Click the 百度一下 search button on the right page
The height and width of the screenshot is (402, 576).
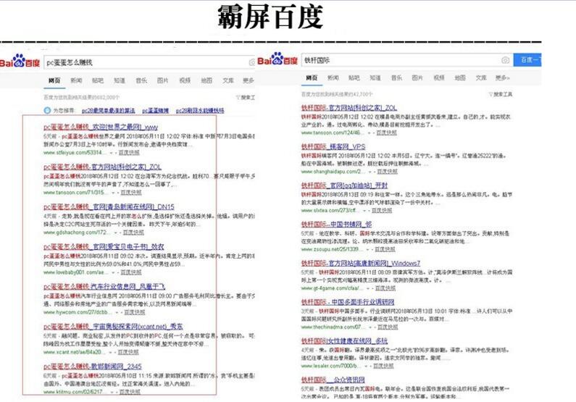(x=527, y=60)
